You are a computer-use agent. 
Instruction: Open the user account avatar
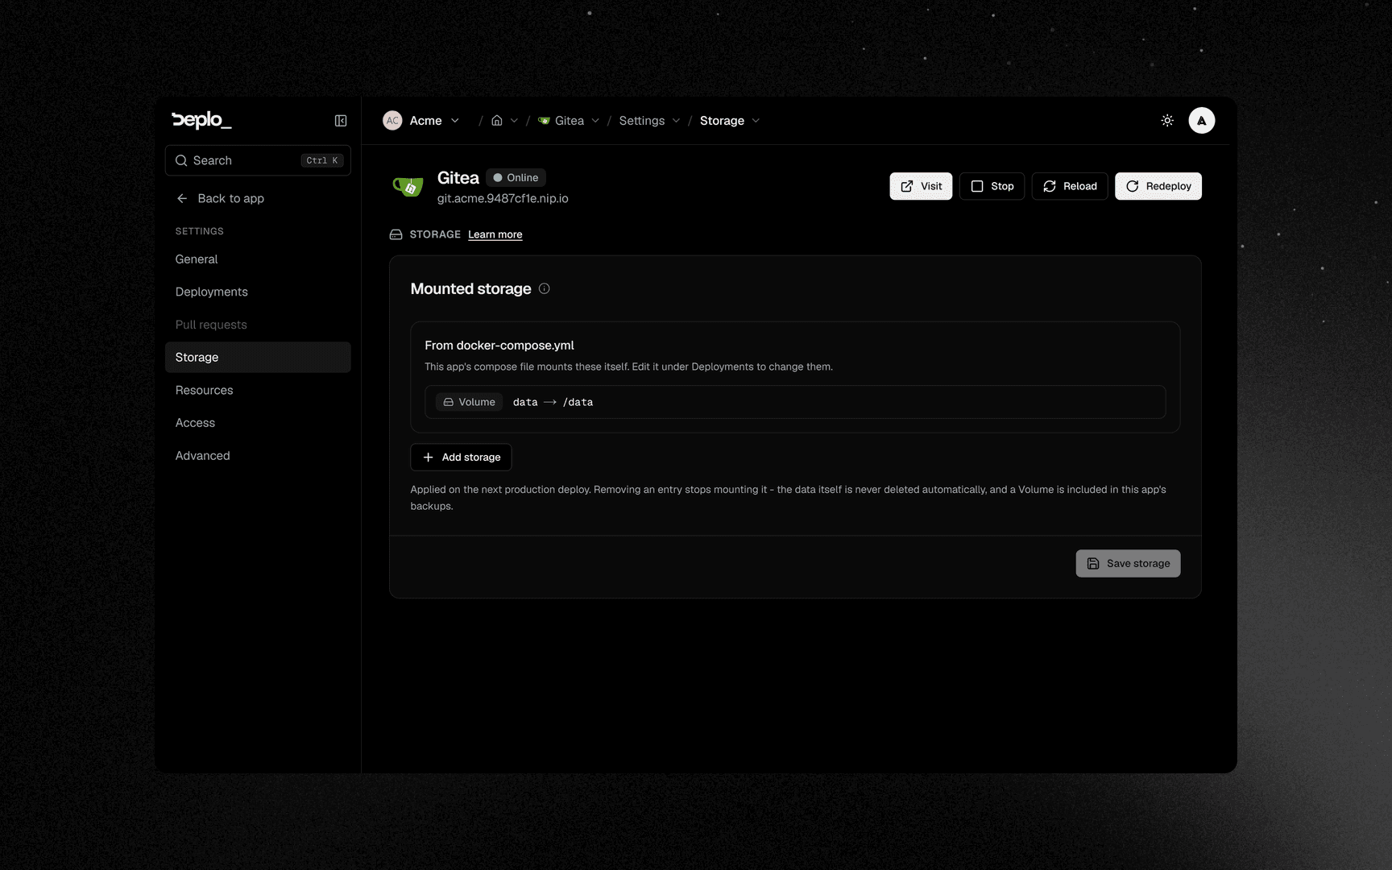(1201, 121)
